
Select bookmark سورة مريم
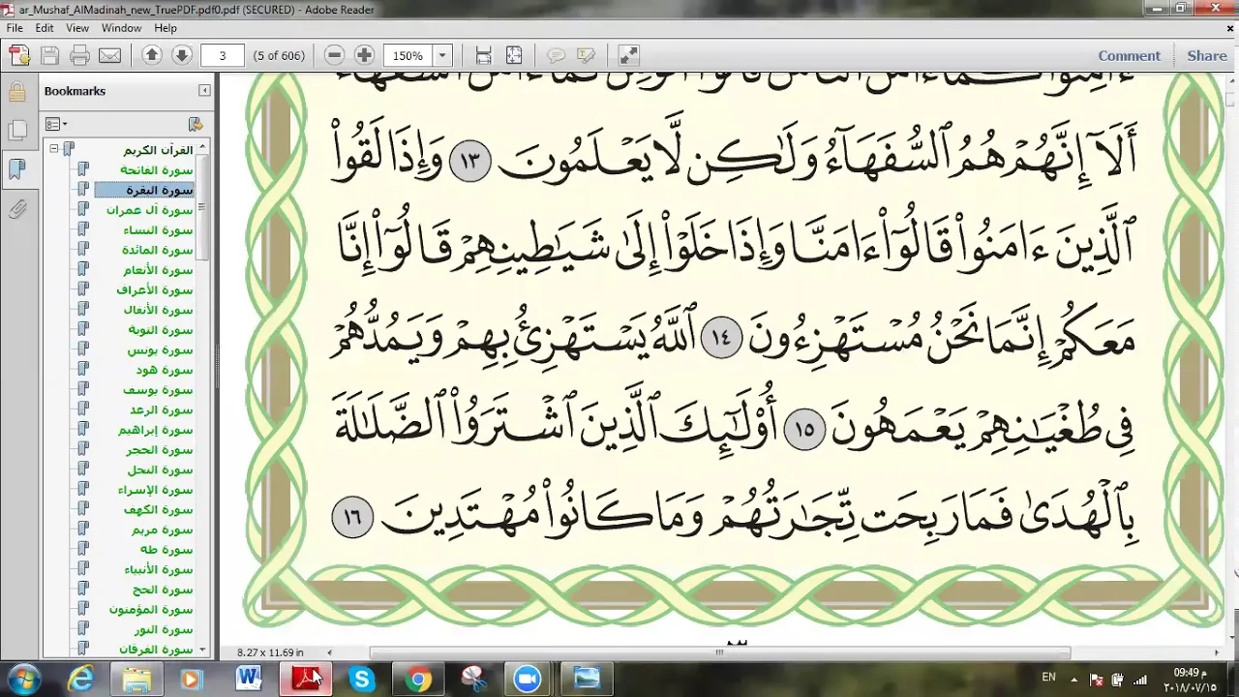pos(163,530)
